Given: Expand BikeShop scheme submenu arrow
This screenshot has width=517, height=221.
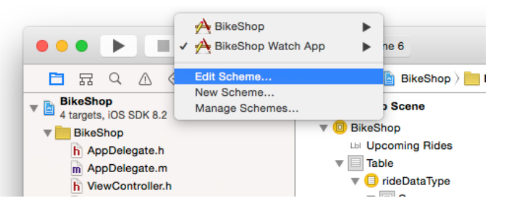Looking at the screenshot, I should (x=366, y=27).
